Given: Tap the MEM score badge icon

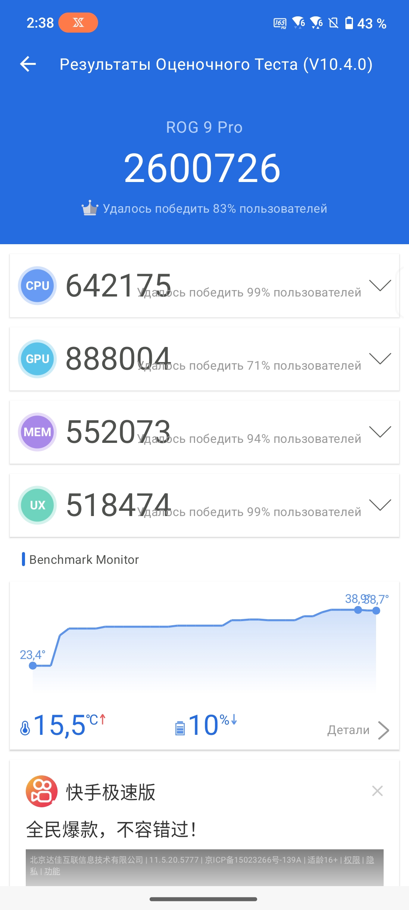Looking at the screenshot, I should pyautogui.click(x=37, y=432).
